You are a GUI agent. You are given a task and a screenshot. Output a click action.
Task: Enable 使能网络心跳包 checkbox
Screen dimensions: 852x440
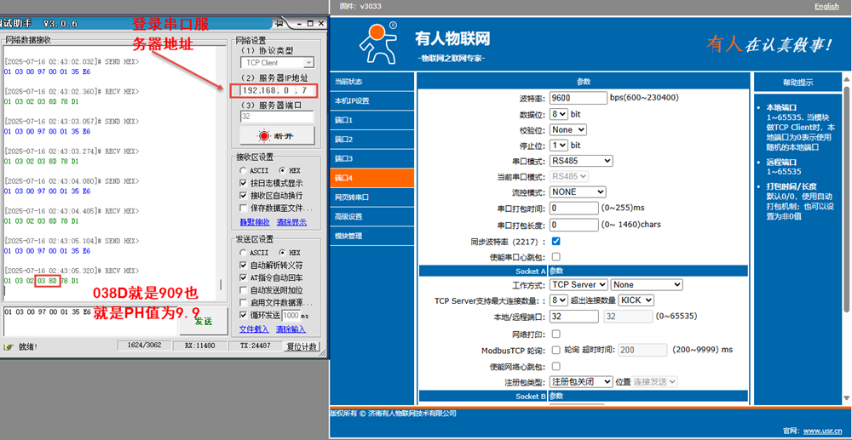tap(556, 366)
